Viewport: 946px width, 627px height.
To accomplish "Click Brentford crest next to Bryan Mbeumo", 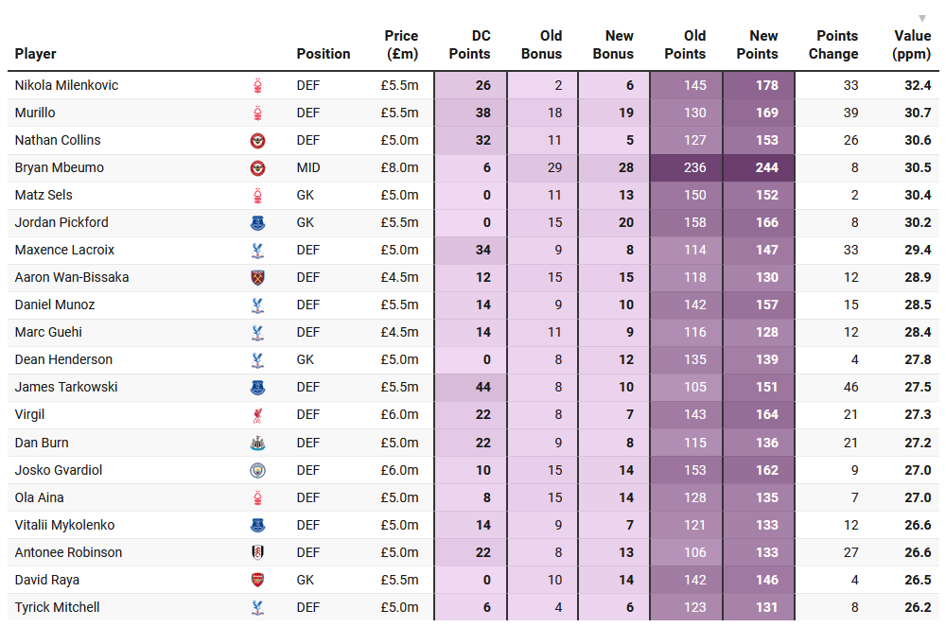I will (x=257, y=168).
